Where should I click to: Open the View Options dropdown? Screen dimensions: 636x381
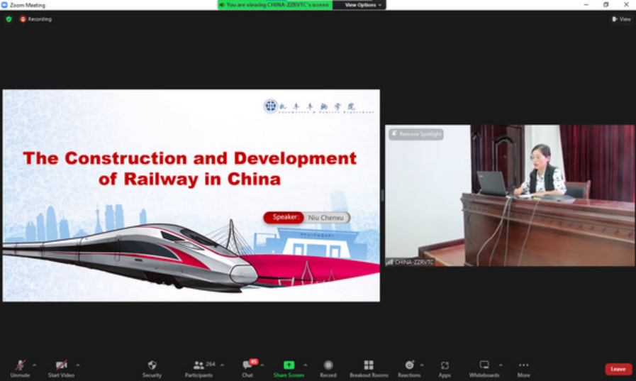point(363,5)
